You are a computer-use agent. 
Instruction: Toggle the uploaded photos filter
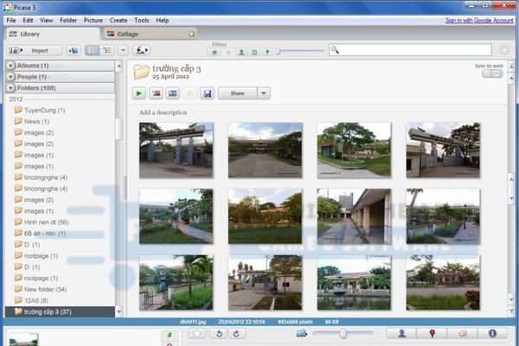(228, 52)
